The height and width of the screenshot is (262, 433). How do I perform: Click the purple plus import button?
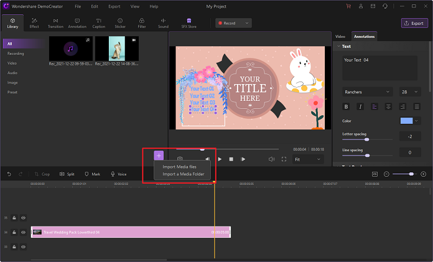tap(159, 156)
